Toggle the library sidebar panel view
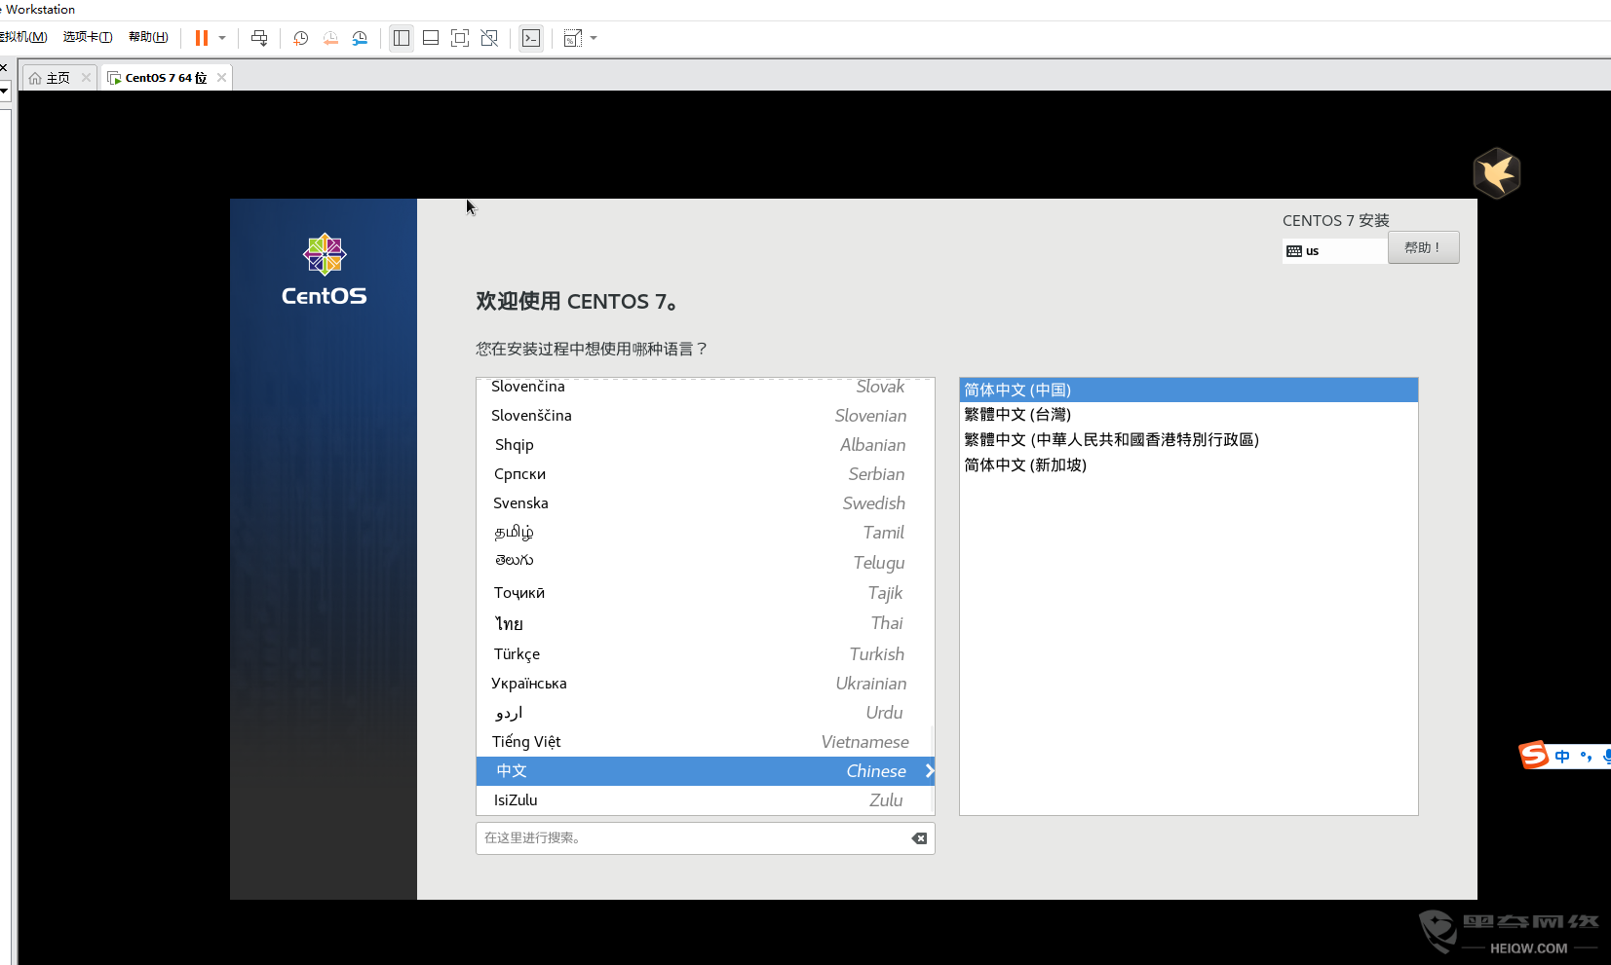Viewport: 1611px width, 965px height. click(x=402, y=38)
